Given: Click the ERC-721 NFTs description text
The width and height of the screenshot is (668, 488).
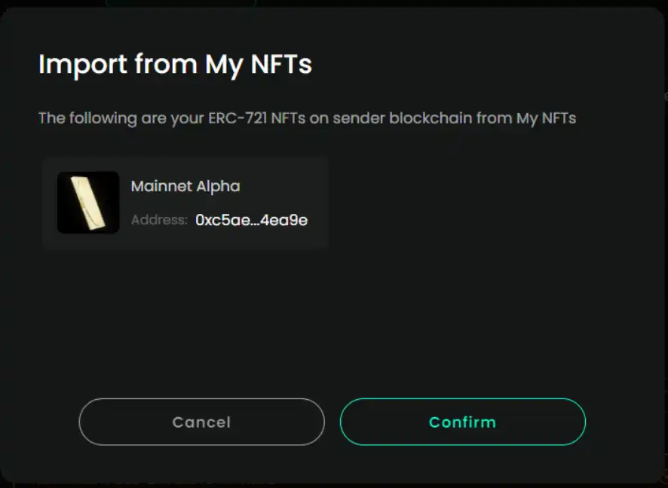Looking at the screenshot, I should coord(307,118).
